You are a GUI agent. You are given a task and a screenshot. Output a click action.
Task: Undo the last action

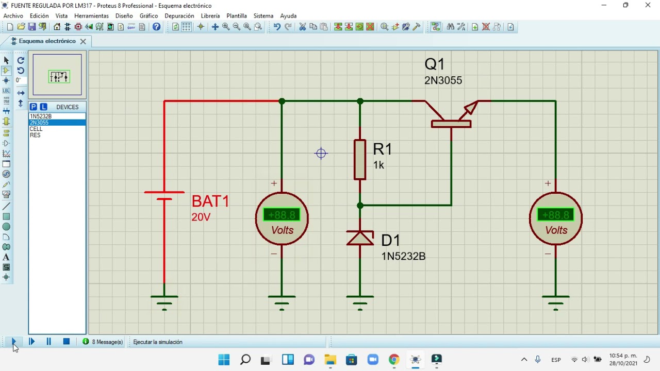[277, 27]
